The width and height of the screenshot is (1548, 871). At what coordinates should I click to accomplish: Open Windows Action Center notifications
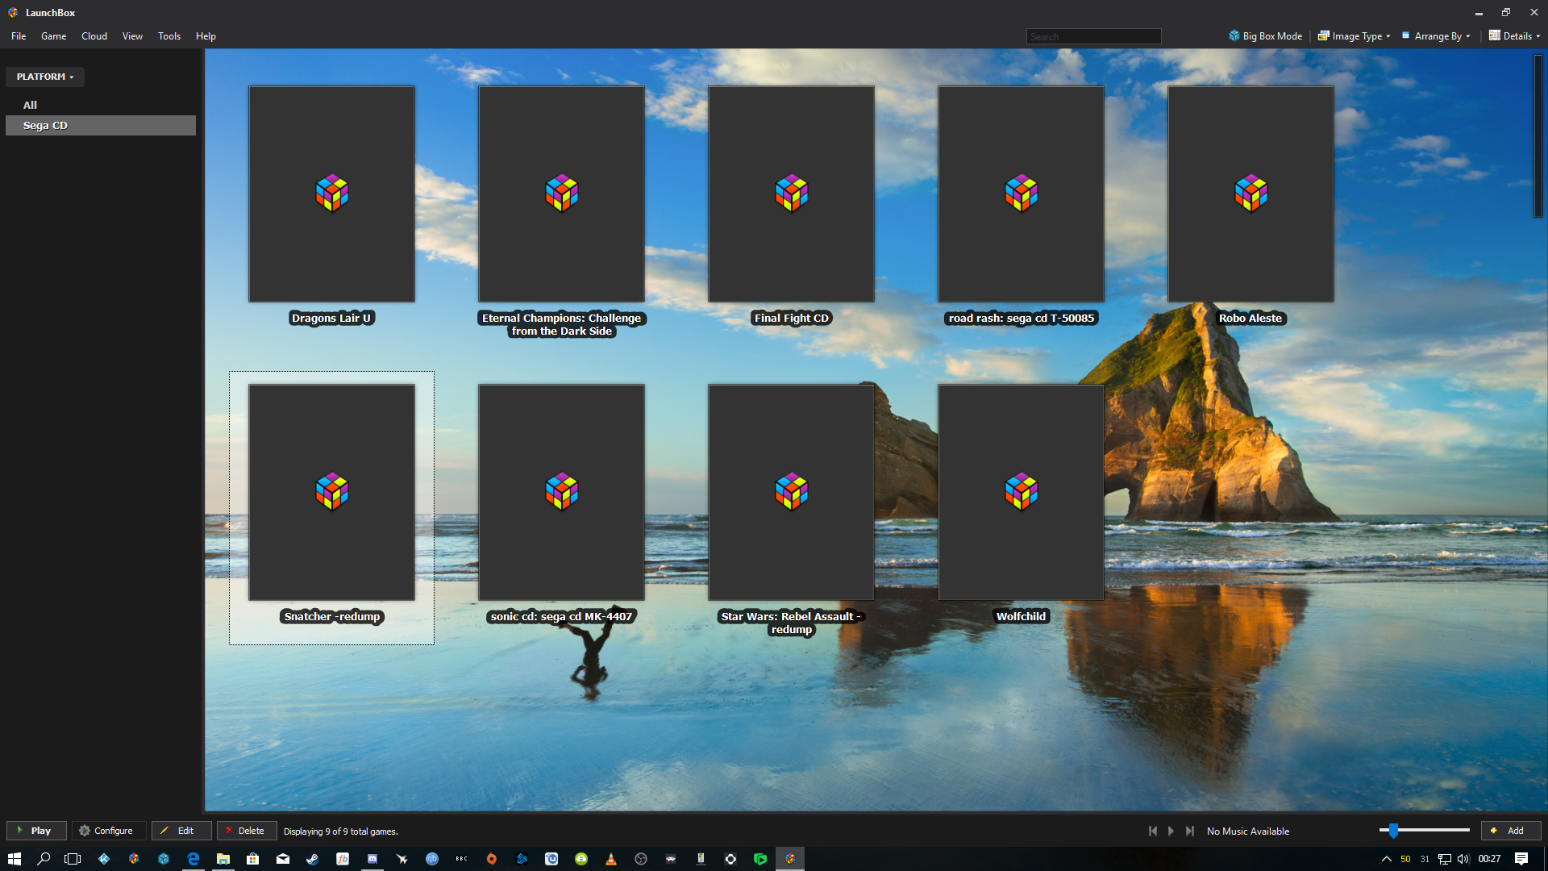point(1521,859)
